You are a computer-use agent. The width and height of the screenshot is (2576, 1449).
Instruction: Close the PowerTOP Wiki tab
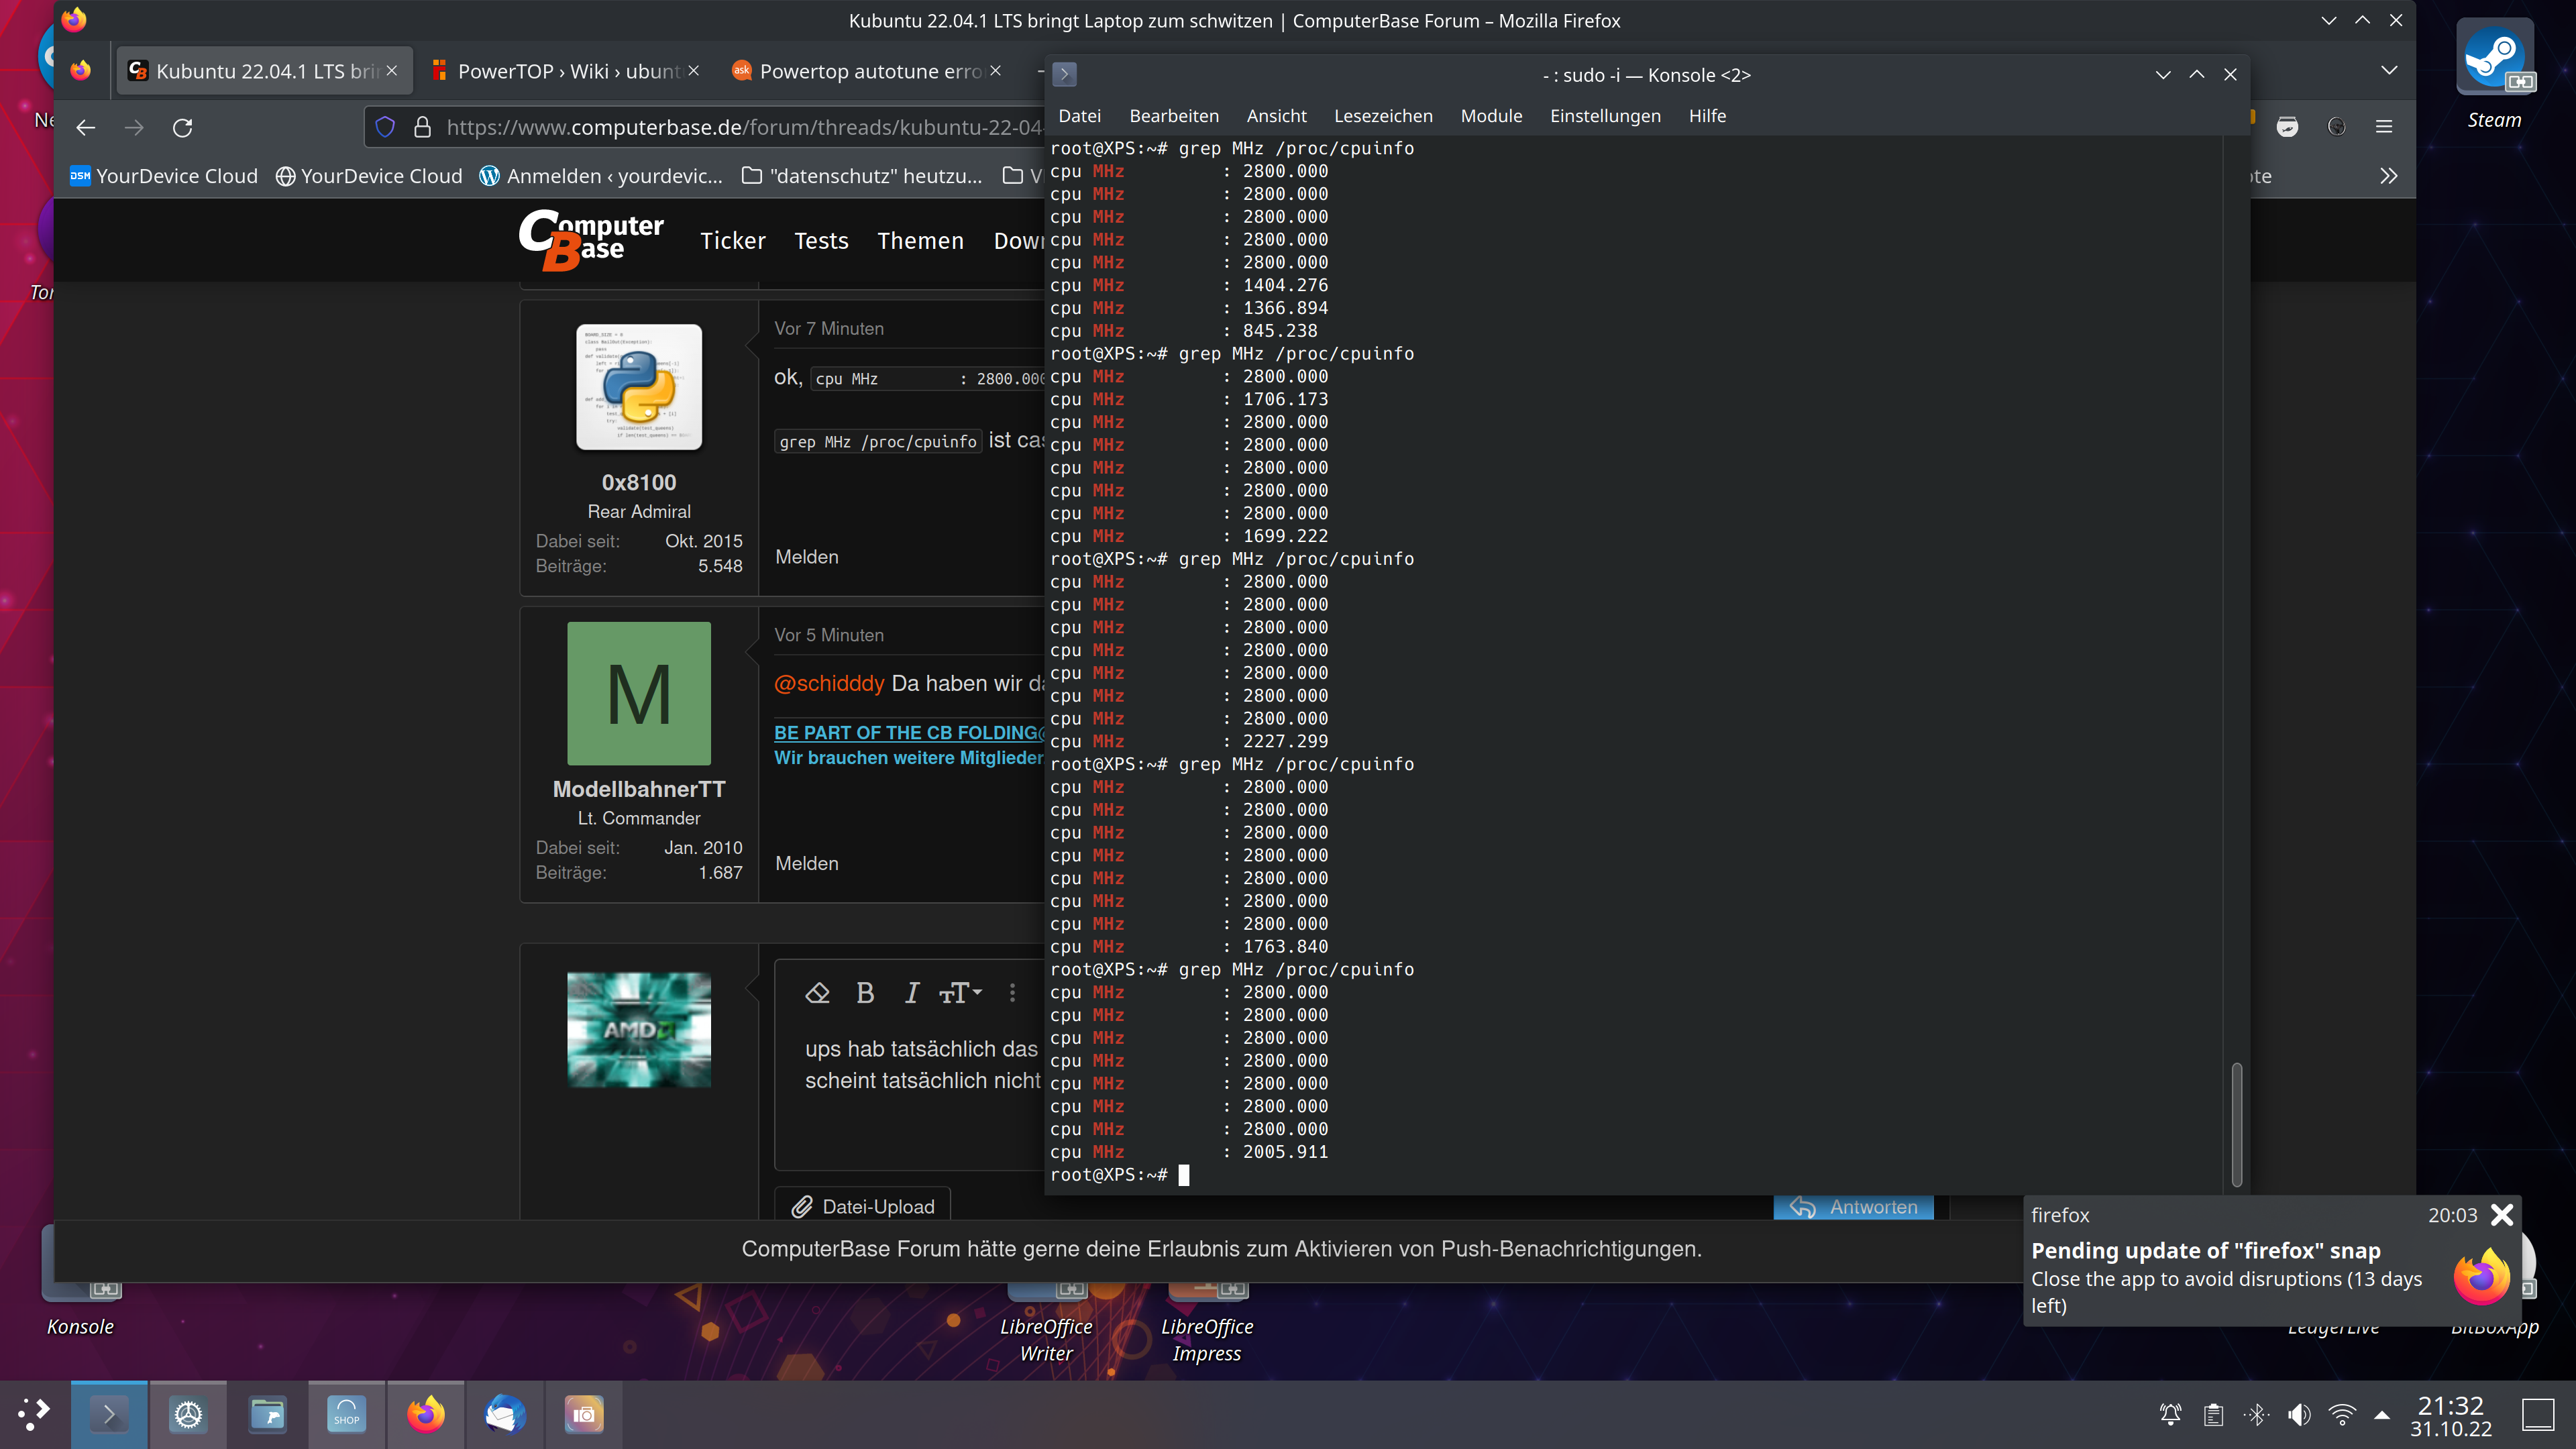click(x=694, y=71)
